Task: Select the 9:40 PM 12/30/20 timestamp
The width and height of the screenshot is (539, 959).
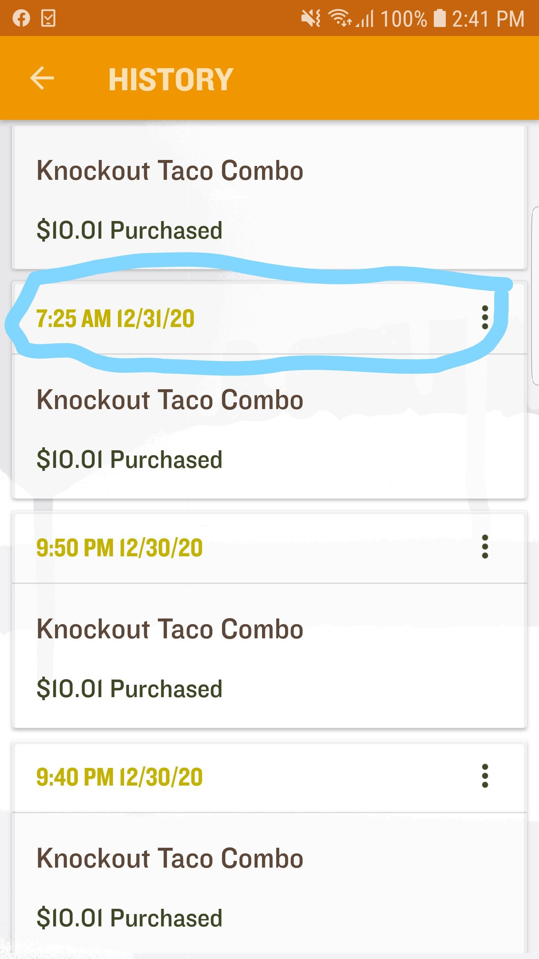Action: (119, 777)
